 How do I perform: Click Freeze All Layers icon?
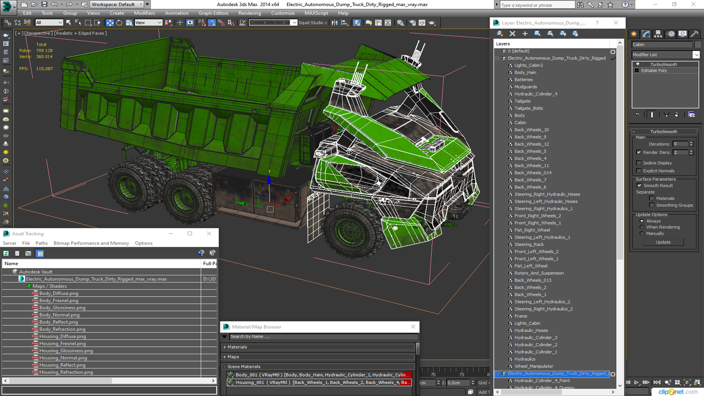tap(575, 33)
